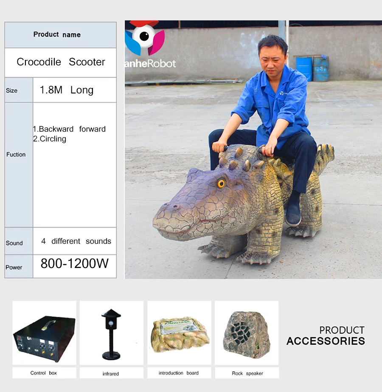382x392 pixels.
Task: Click the Size row label
Action: pos(12,90)
